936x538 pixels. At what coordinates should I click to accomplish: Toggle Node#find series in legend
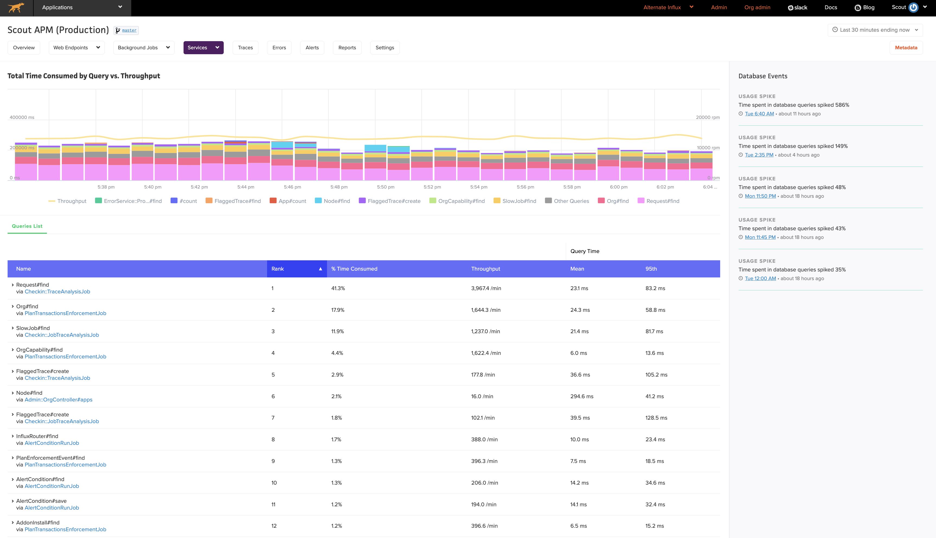coord(332,201)
